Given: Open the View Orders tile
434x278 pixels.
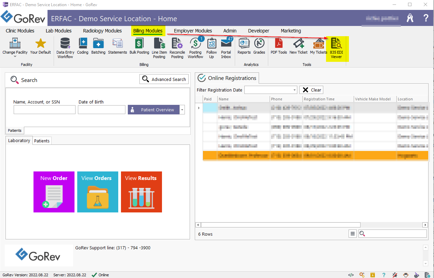Looking at the screenshot, I should point(98,192).
